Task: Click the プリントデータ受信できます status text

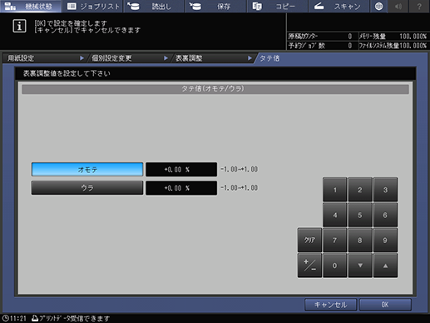Action: tap(74, 318)
